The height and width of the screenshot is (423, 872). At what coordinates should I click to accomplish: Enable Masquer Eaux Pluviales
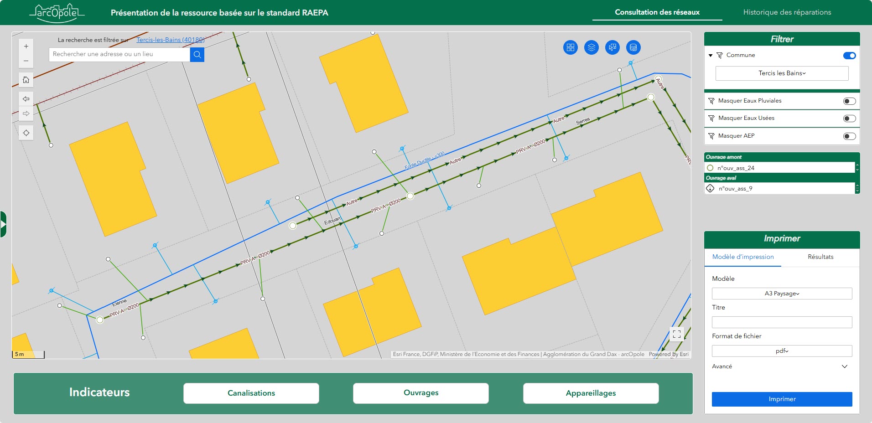[x=849, y=101]
